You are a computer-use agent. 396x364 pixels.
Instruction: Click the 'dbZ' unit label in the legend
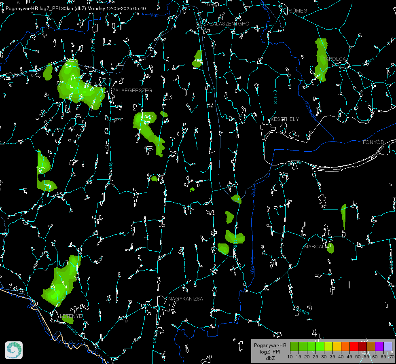point(270,358)
